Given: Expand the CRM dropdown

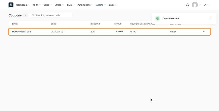Looking at the screenshot, I should pos(37,5).
